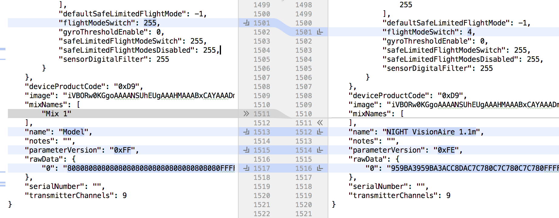Click line number 1522 in the left gutter

point(262,214)
